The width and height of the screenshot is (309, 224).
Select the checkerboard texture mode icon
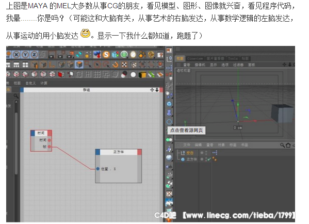coord(124,65)
